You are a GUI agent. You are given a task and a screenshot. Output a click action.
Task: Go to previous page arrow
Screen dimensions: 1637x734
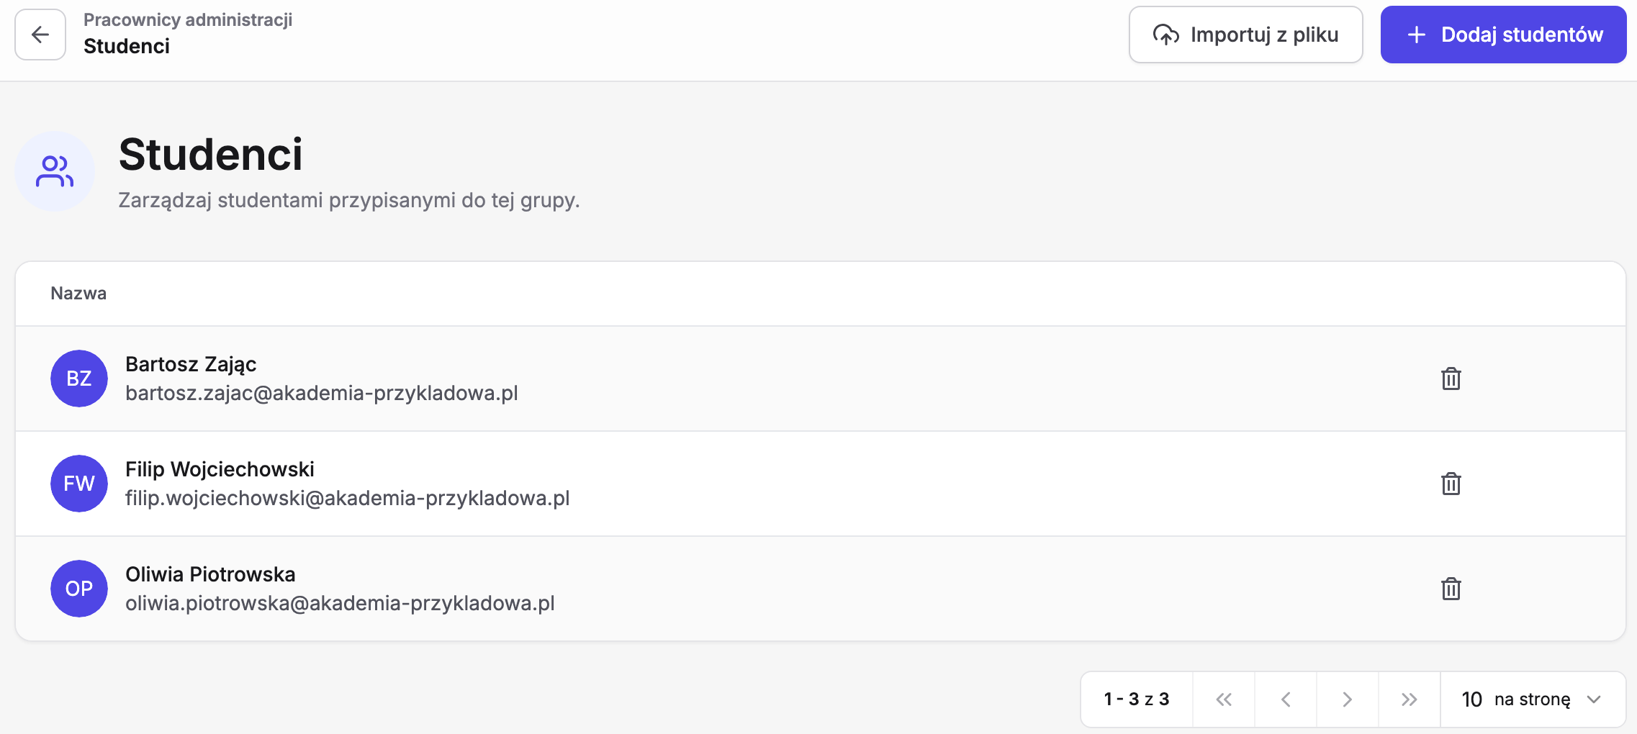point(1286,699)
